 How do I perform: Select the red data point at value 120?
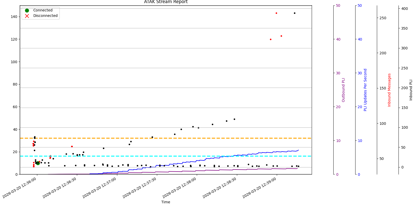(x=271, y=40)
